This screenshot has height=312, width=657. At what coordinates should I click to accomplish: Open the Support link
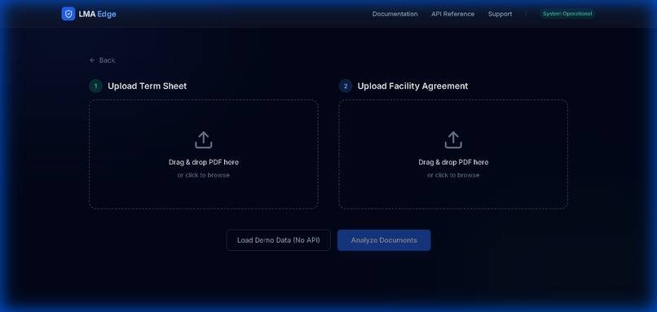point(500,14)
